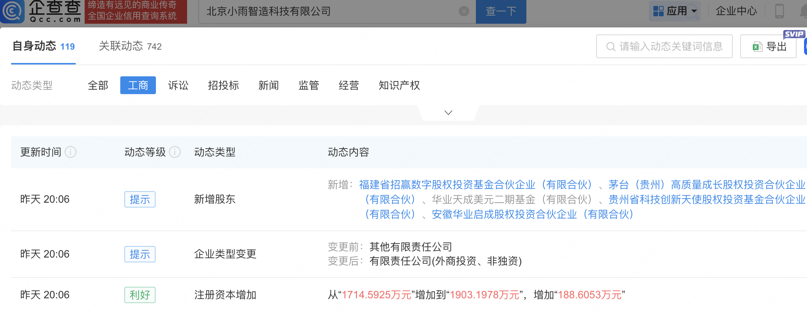807x312 pixels.
Task: Switch to the 关联动态 tab
Action: tap(130, 46)
